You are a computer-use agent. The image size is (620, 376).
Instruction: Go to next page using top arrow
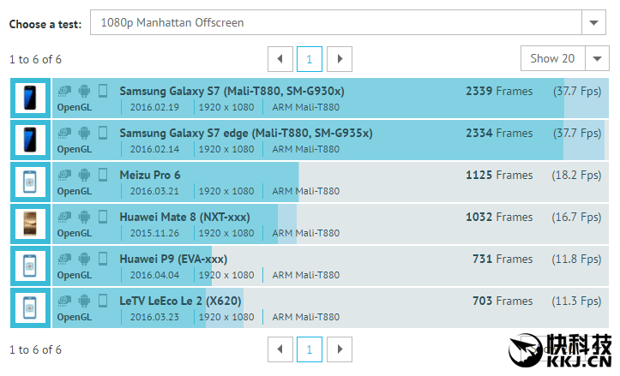[340, 59]
